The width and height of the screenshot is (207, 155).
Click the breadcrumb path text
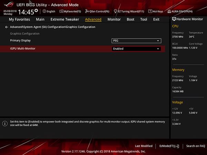[x=53, y=27]
